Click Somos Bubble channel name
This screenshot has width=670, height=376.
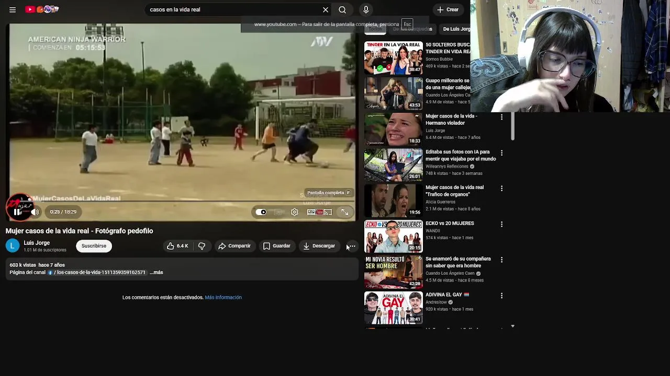click(439, 60)
